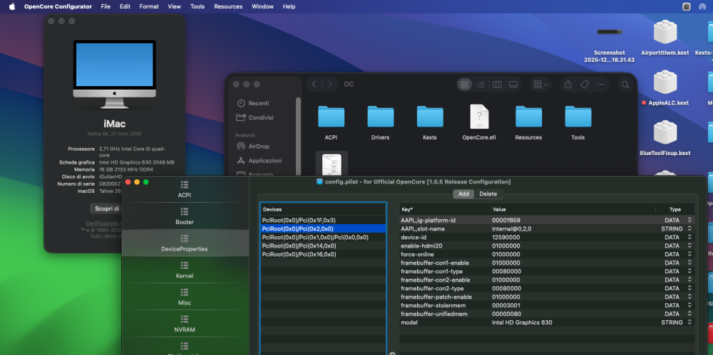This screenshot has width=713, height=355.
Task: Click the Delete segment button
Action: 488,194
